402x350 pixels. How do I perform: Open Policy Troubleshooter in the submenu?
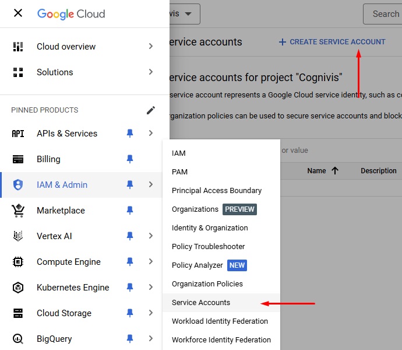[x=208, y=247]
